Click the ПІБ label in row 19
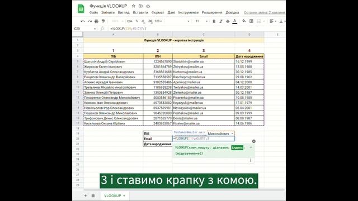 tap(158, 133)
